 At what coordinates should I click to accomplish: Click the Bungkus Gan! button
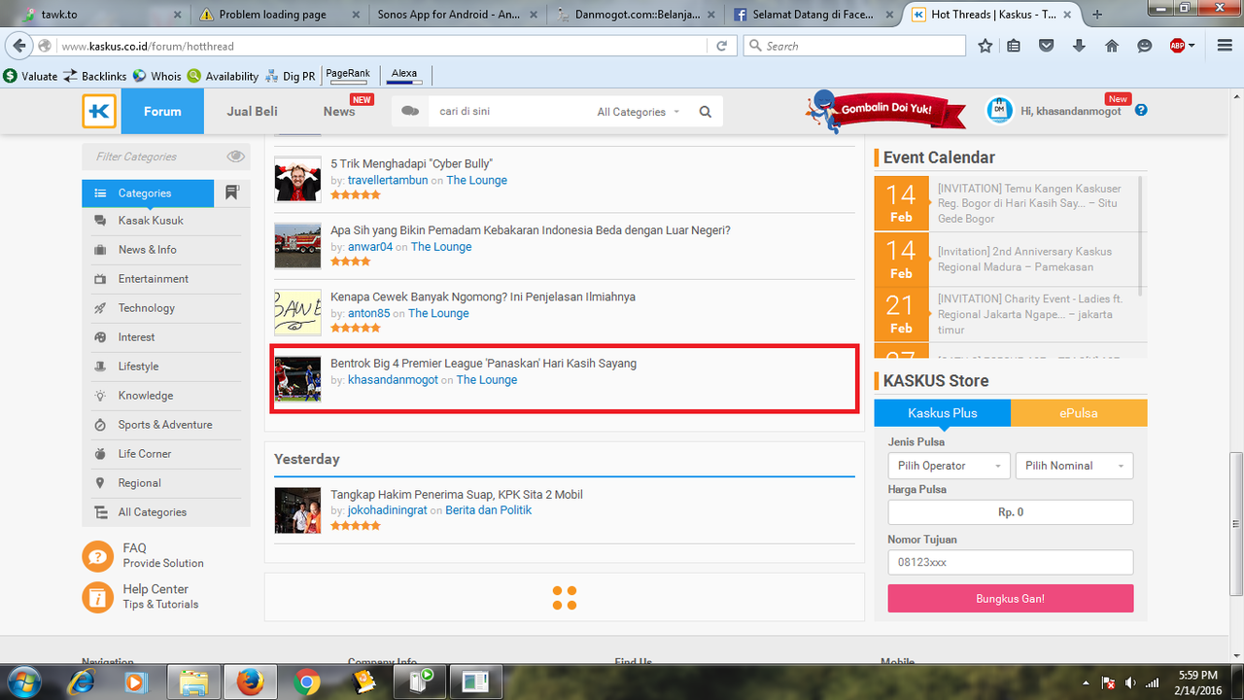[1011, 598]
